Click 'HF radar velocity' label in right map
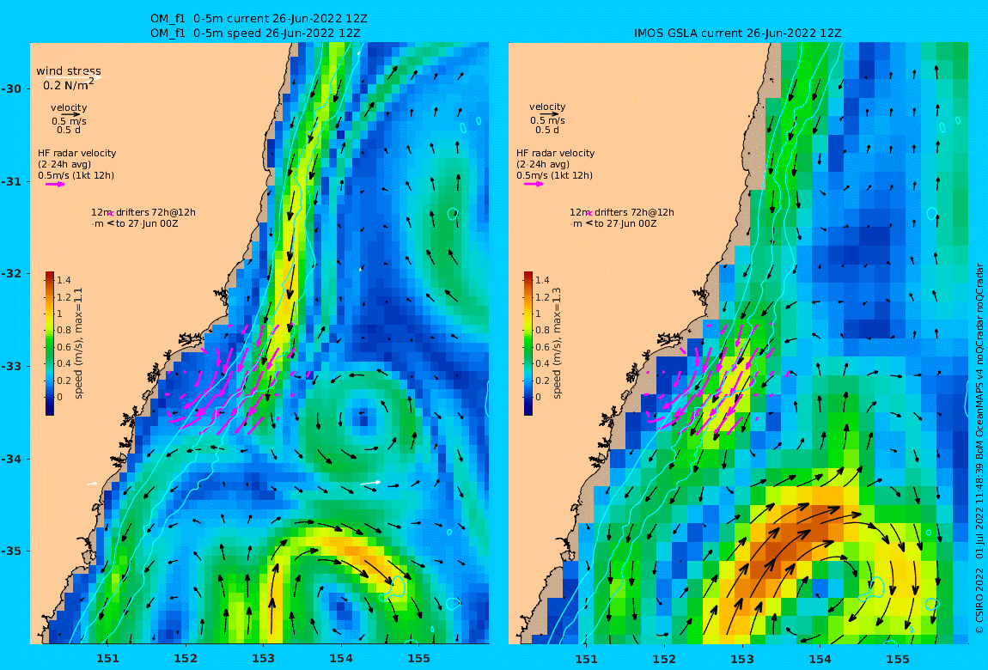Viewport: 988px width, 670px height. (x=555, y=153)
